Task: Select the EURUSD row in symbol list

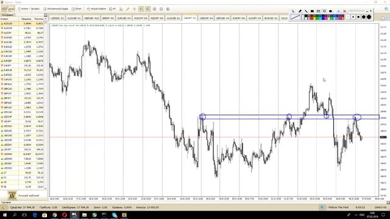Action: tap(22, 80)
